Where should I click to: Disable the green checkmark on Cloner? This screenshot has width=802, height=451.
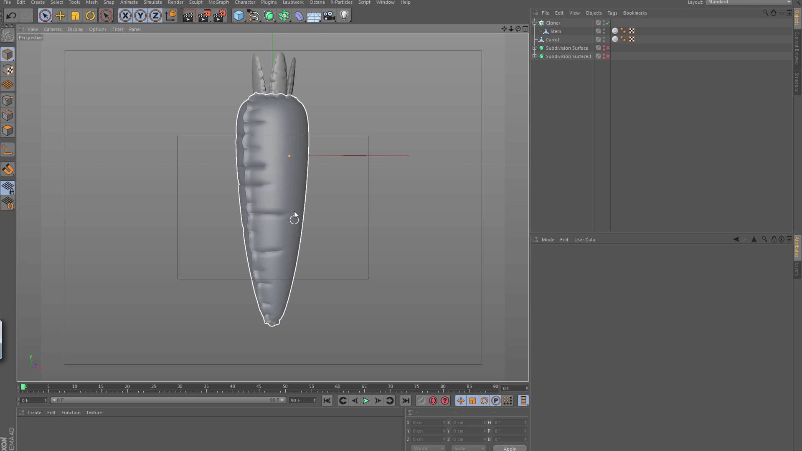[607, 23]
